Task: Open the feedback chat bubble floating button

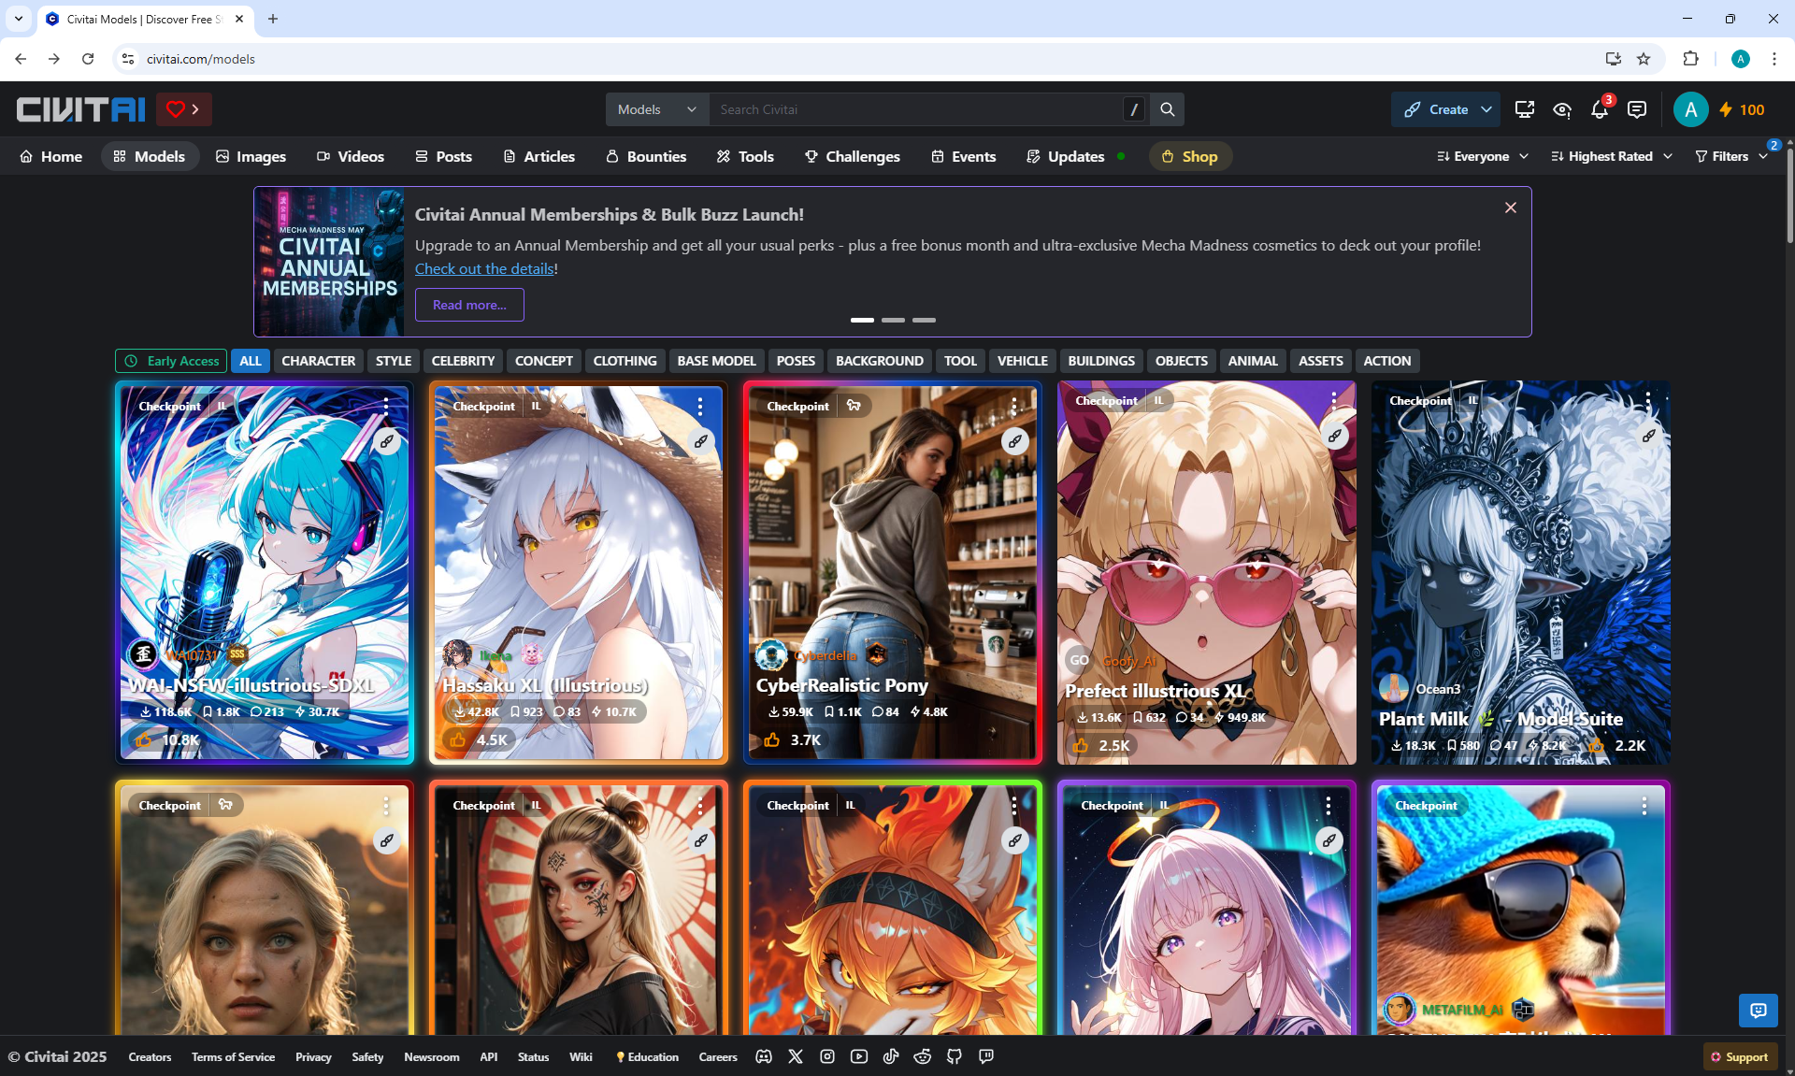Action: tap(1758, 1010)
